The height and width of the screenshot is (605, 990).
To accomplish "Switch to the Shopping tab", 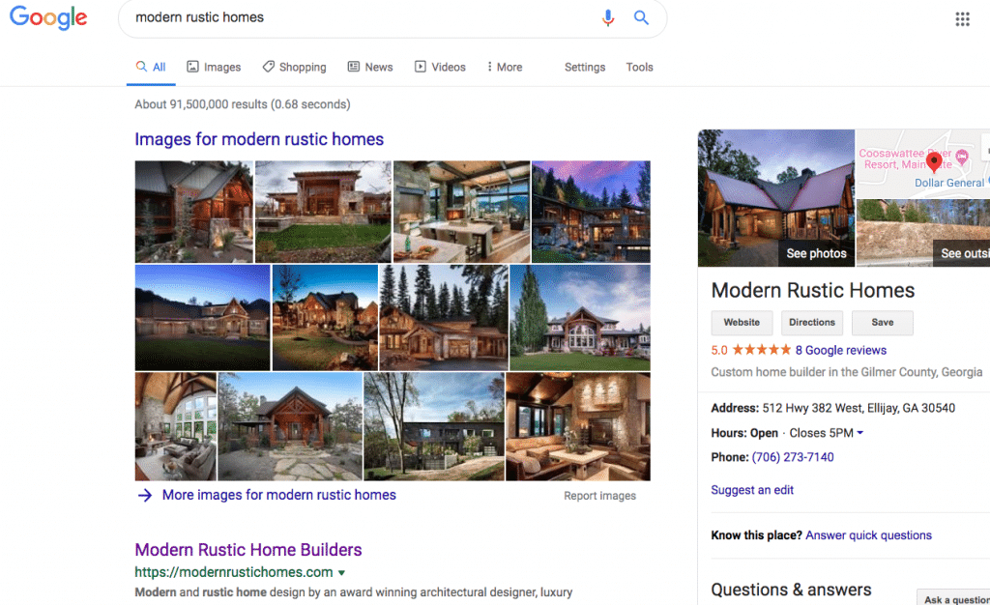I will click(294, 67).
